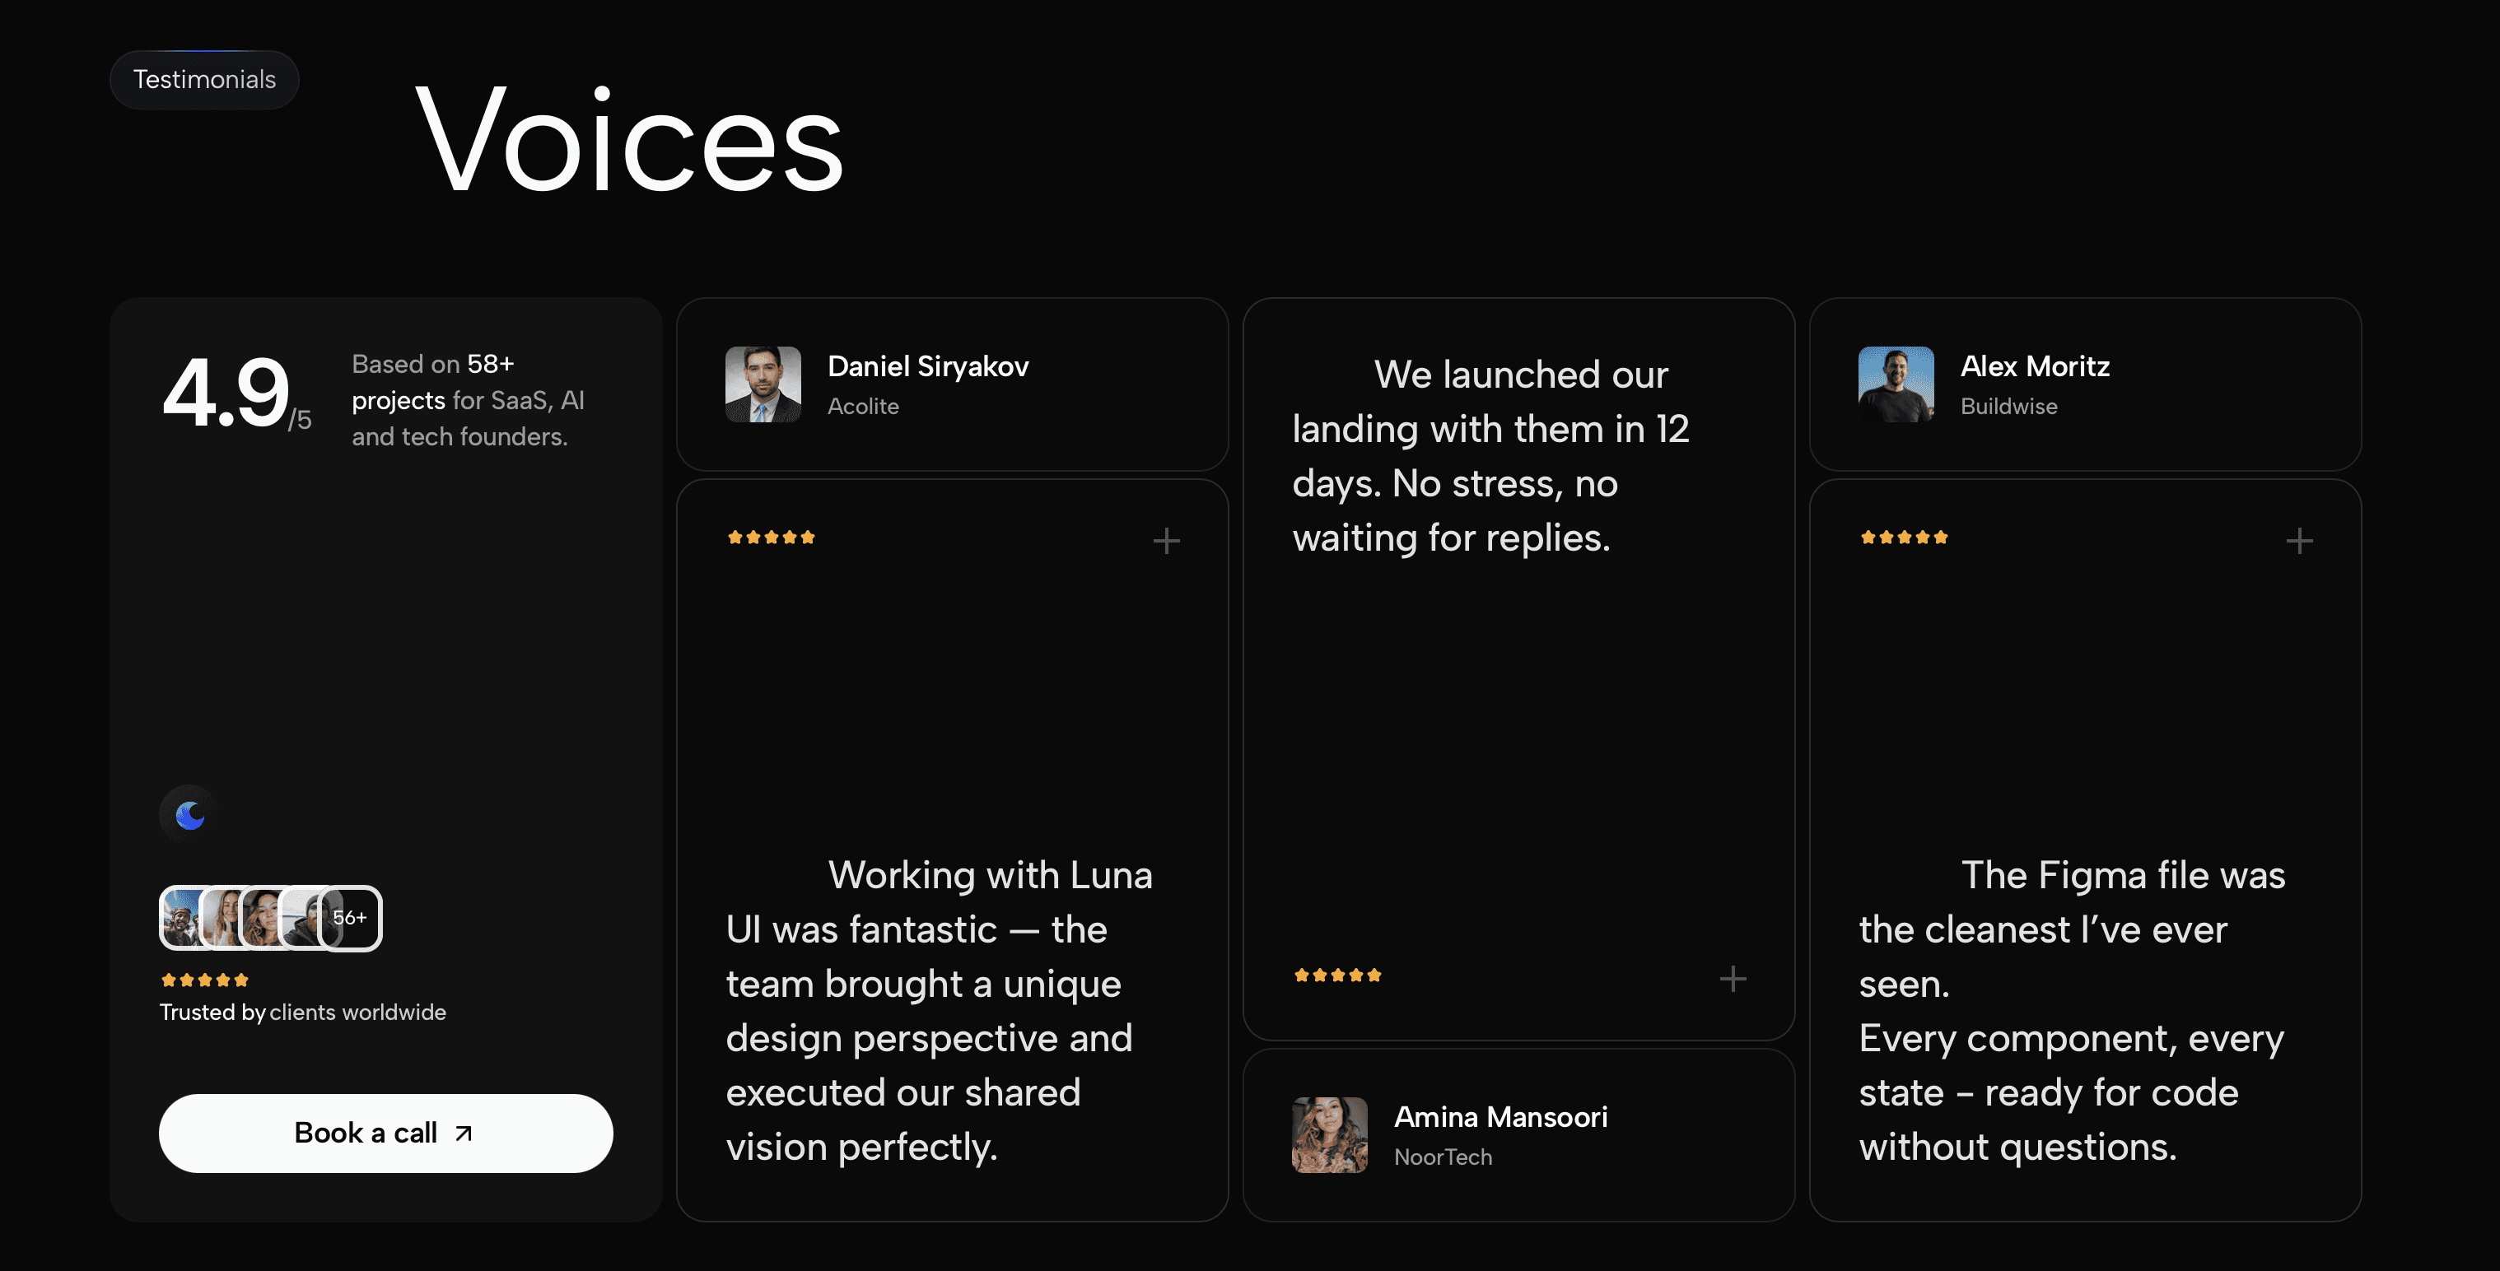This screenshot has height=1271, width=2500.
Task: Open the 56+ clients avatar stack
Action: click(x=271, y=918)
